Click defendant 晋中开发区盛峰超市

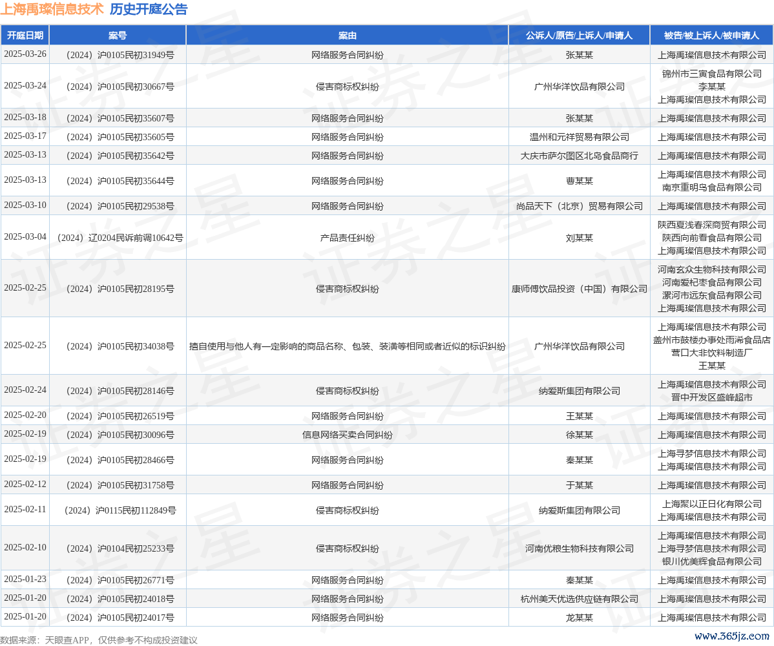tap(712, 397)
